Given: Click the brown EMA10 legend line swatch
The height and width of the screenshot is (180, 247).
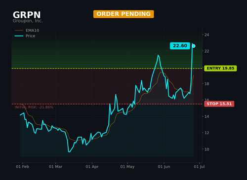Looking at the screenshot, I should (x=19, y=31).
